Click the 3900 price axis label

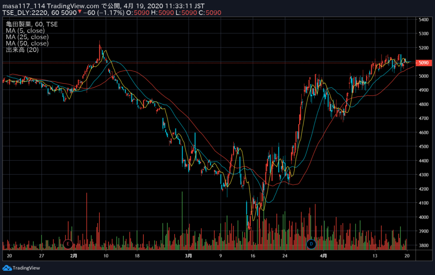(x=424, y=231)
